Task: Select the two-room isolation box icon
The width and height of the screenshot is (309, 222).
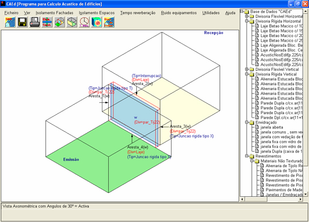Action: 60,22
